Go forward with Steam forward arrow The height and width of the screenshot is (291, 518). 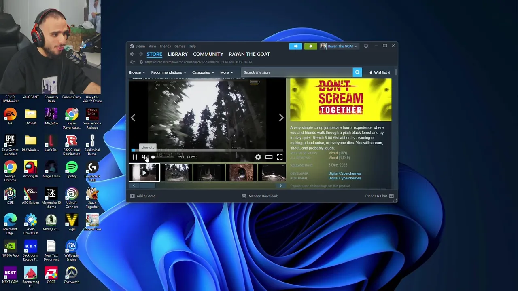[140, 54]
